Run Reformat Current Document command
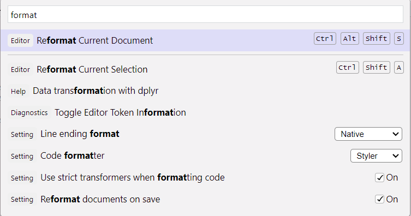The image size is (411, 216). coord(205,40)
